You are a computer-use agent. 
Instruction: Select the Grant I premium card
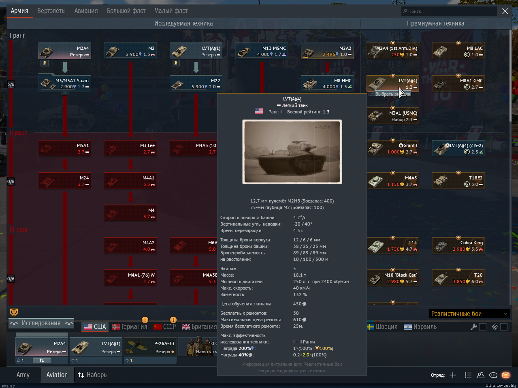393,149
